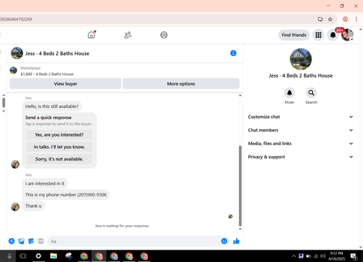Expand the Customize chat section
The image size is (363, 262).
point(301,117)
